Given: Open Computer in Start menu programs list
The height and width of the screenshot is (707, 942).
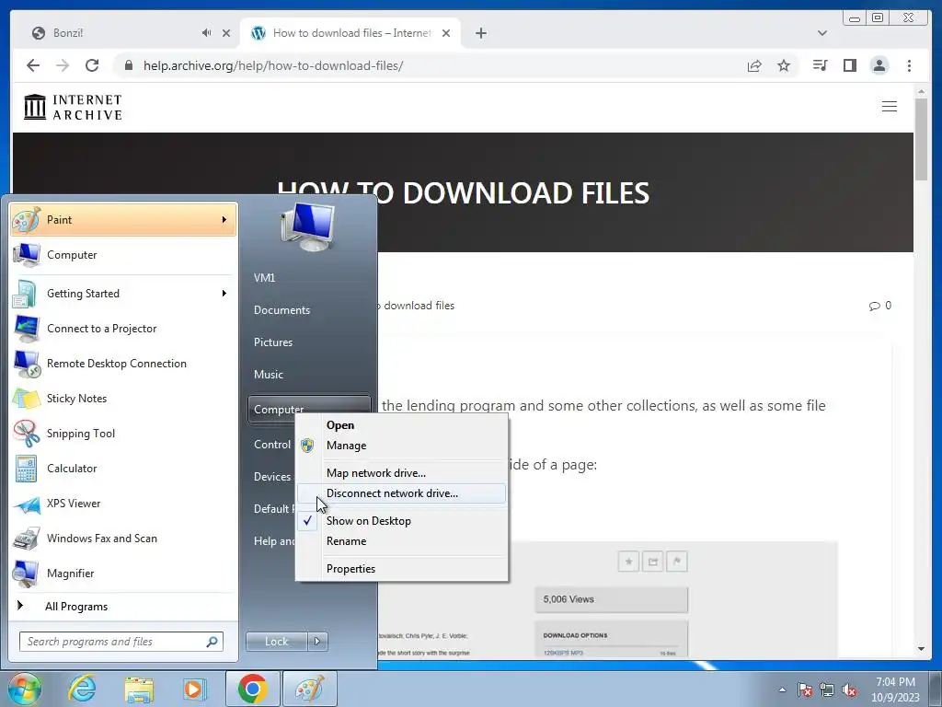Looking at the screenshot, I should click(x=123, y=255).
